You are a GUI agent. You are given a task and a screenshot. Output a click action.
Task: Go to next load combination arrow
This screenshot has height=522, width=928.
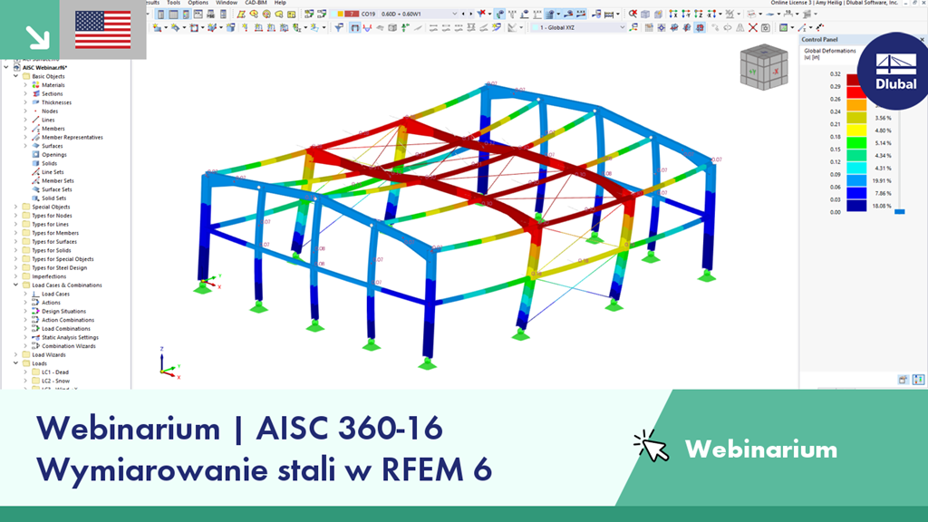coord(471,14)
